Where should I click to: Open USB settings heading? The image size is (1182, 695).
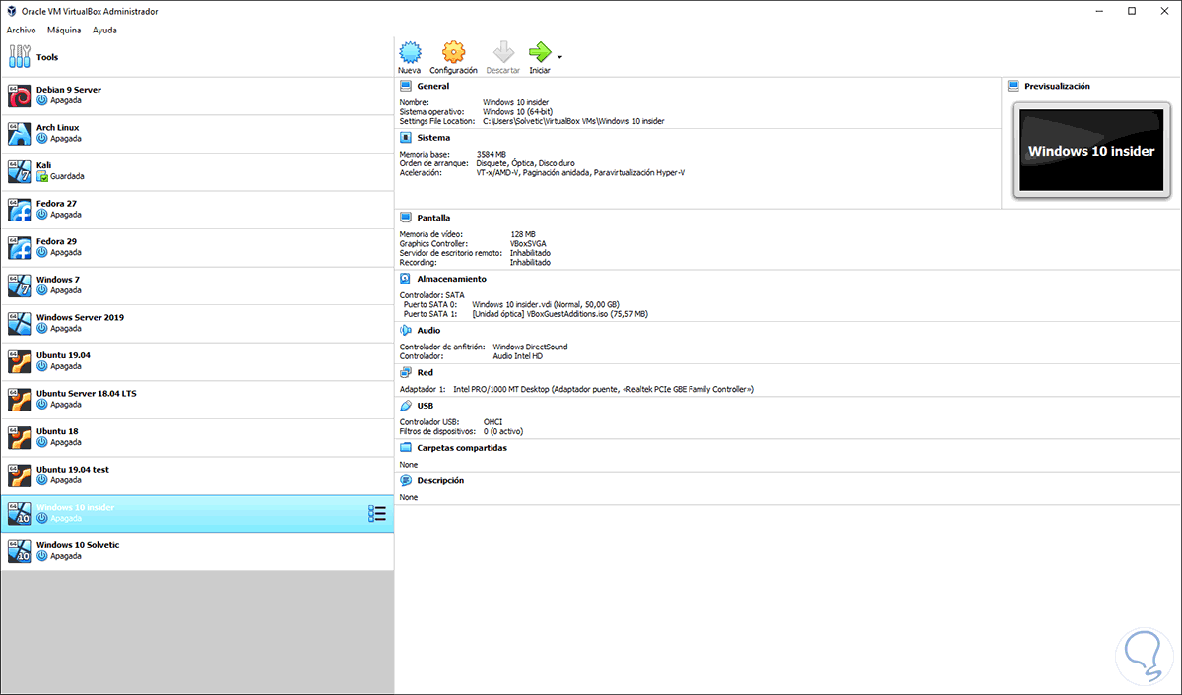coord(425,406)
